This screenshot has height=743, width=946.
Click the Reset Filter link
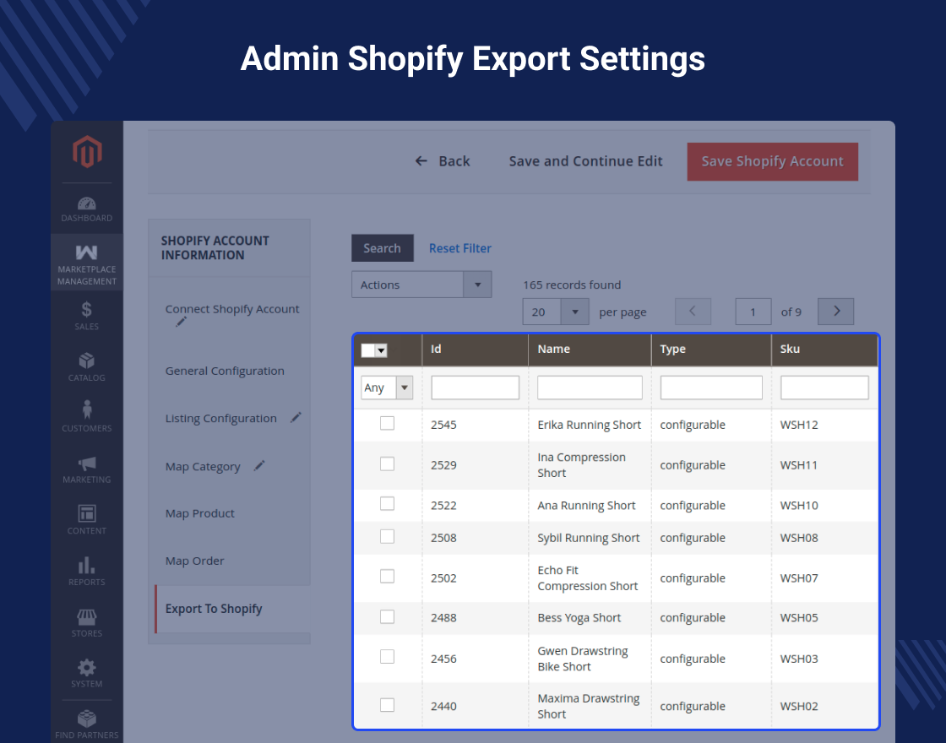(x=459, y=248)
